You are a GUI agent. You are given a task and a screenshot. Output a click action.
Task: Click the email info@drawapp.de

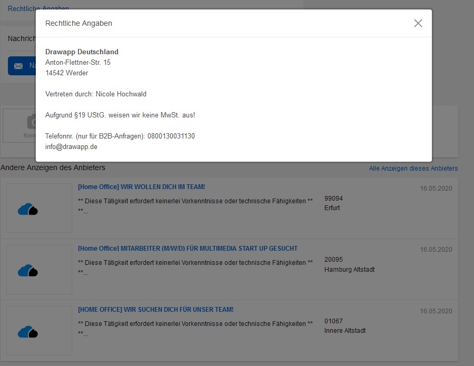tap(71, 146)
